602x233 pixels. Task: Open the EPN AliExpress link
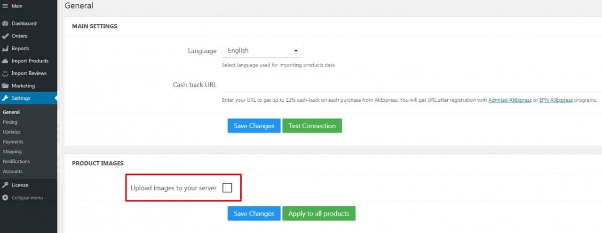556,100
